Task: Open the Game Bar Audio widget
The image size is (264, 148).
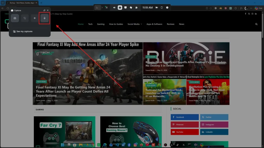Action: (x=114, y=7)
